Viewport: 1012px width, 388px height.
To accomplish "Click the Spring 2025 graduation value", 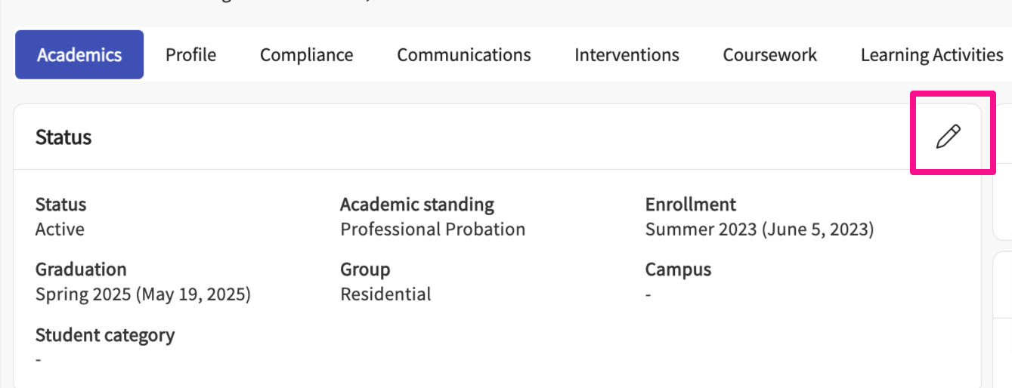I will [x=143, y=294].
